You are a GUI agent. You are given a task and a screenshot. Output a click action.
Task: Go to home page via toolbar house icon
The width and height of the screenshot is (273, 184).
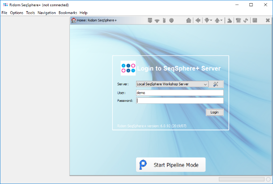188,21
